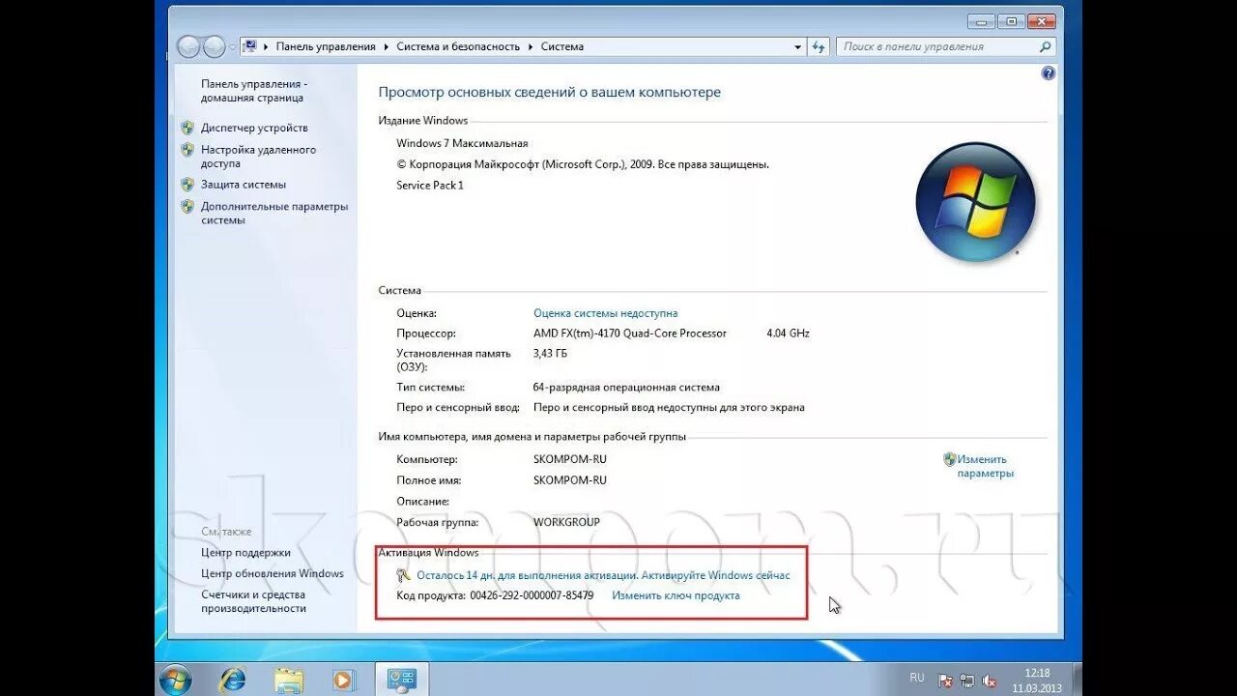The image size is (1237, 696).
Task: Open the Windows Start menu orb
Action: coord(176,680)
